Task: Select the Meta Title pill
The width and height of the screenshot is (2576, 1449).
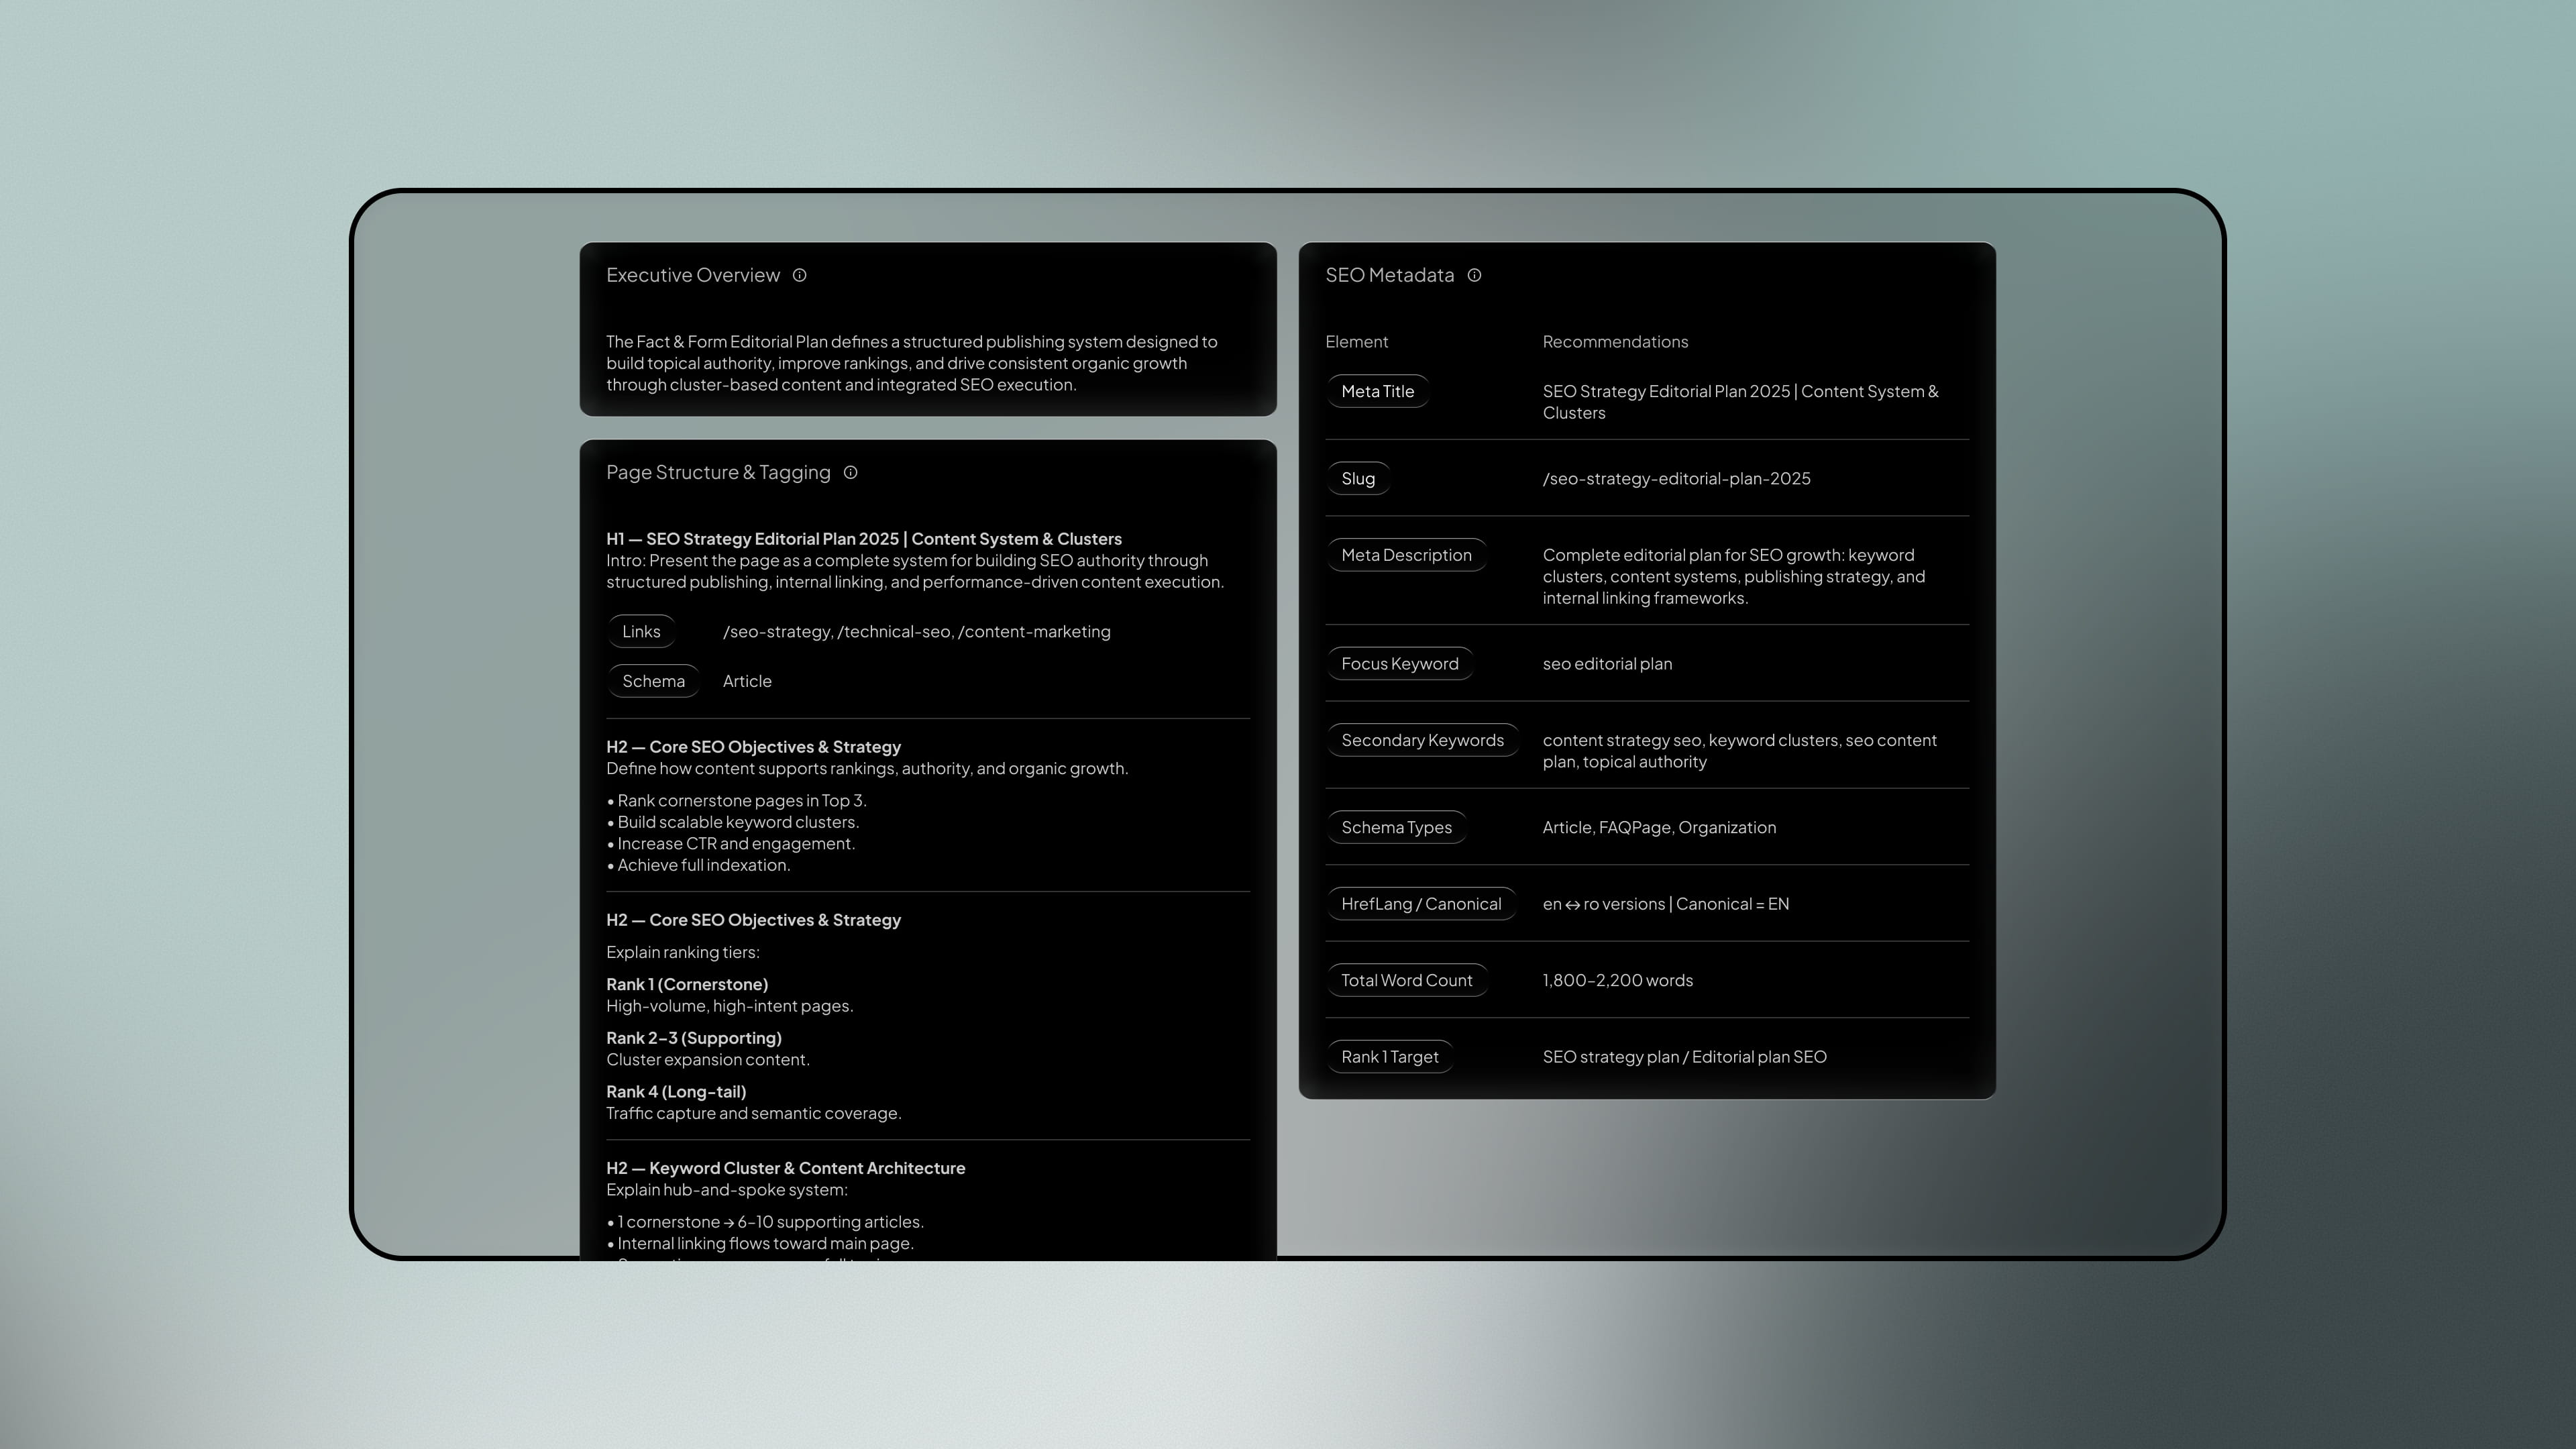Action: coord(1377,391)
